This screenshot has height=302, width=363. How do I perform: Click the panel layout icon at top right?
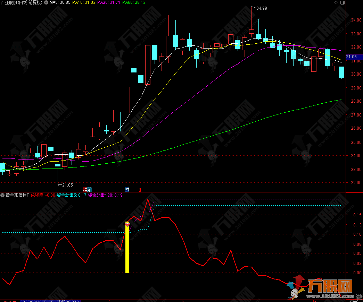[343, 2]
